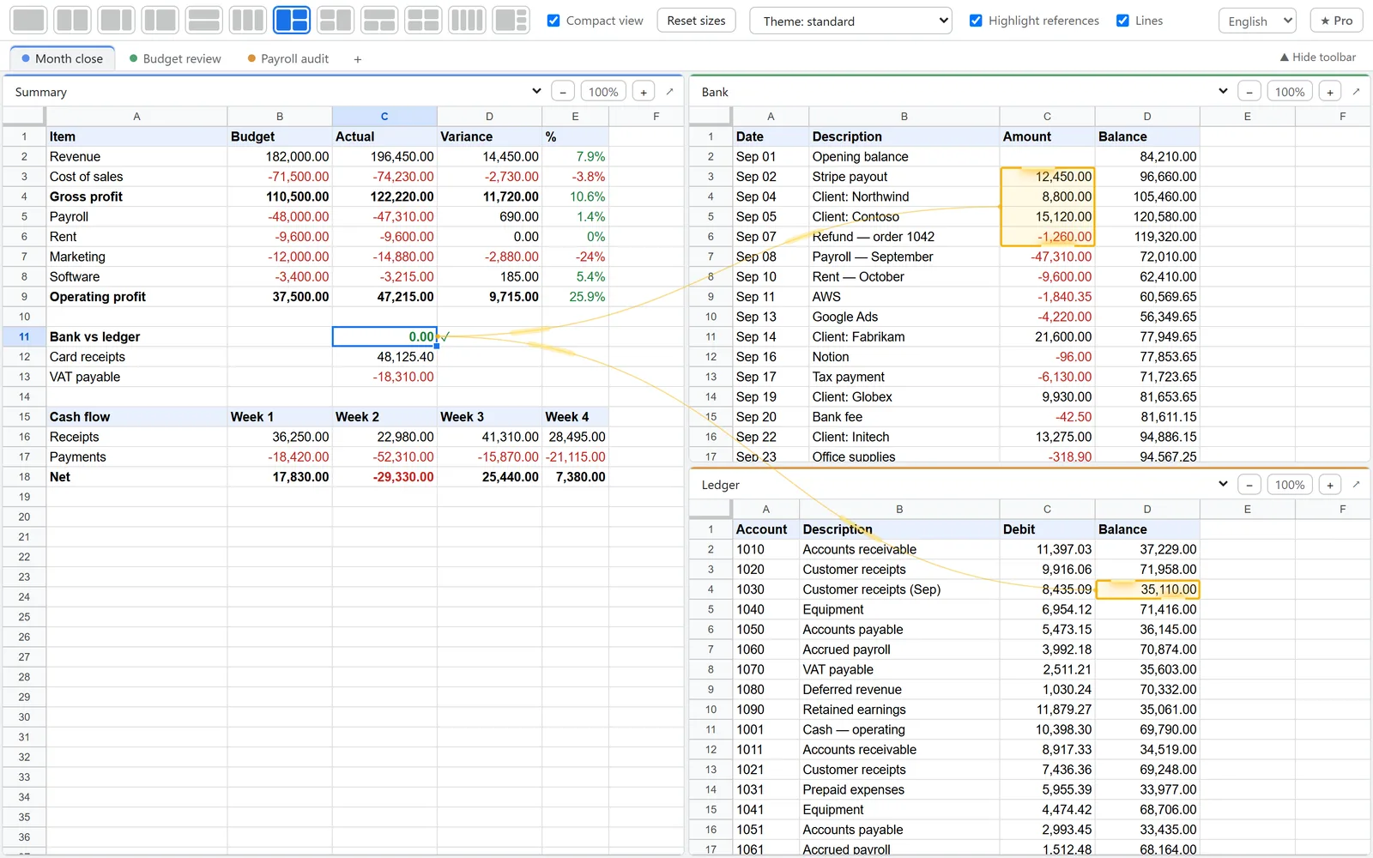1373x858 pixels.
Task: Select the single-pane layout icon
Action: 28,20
